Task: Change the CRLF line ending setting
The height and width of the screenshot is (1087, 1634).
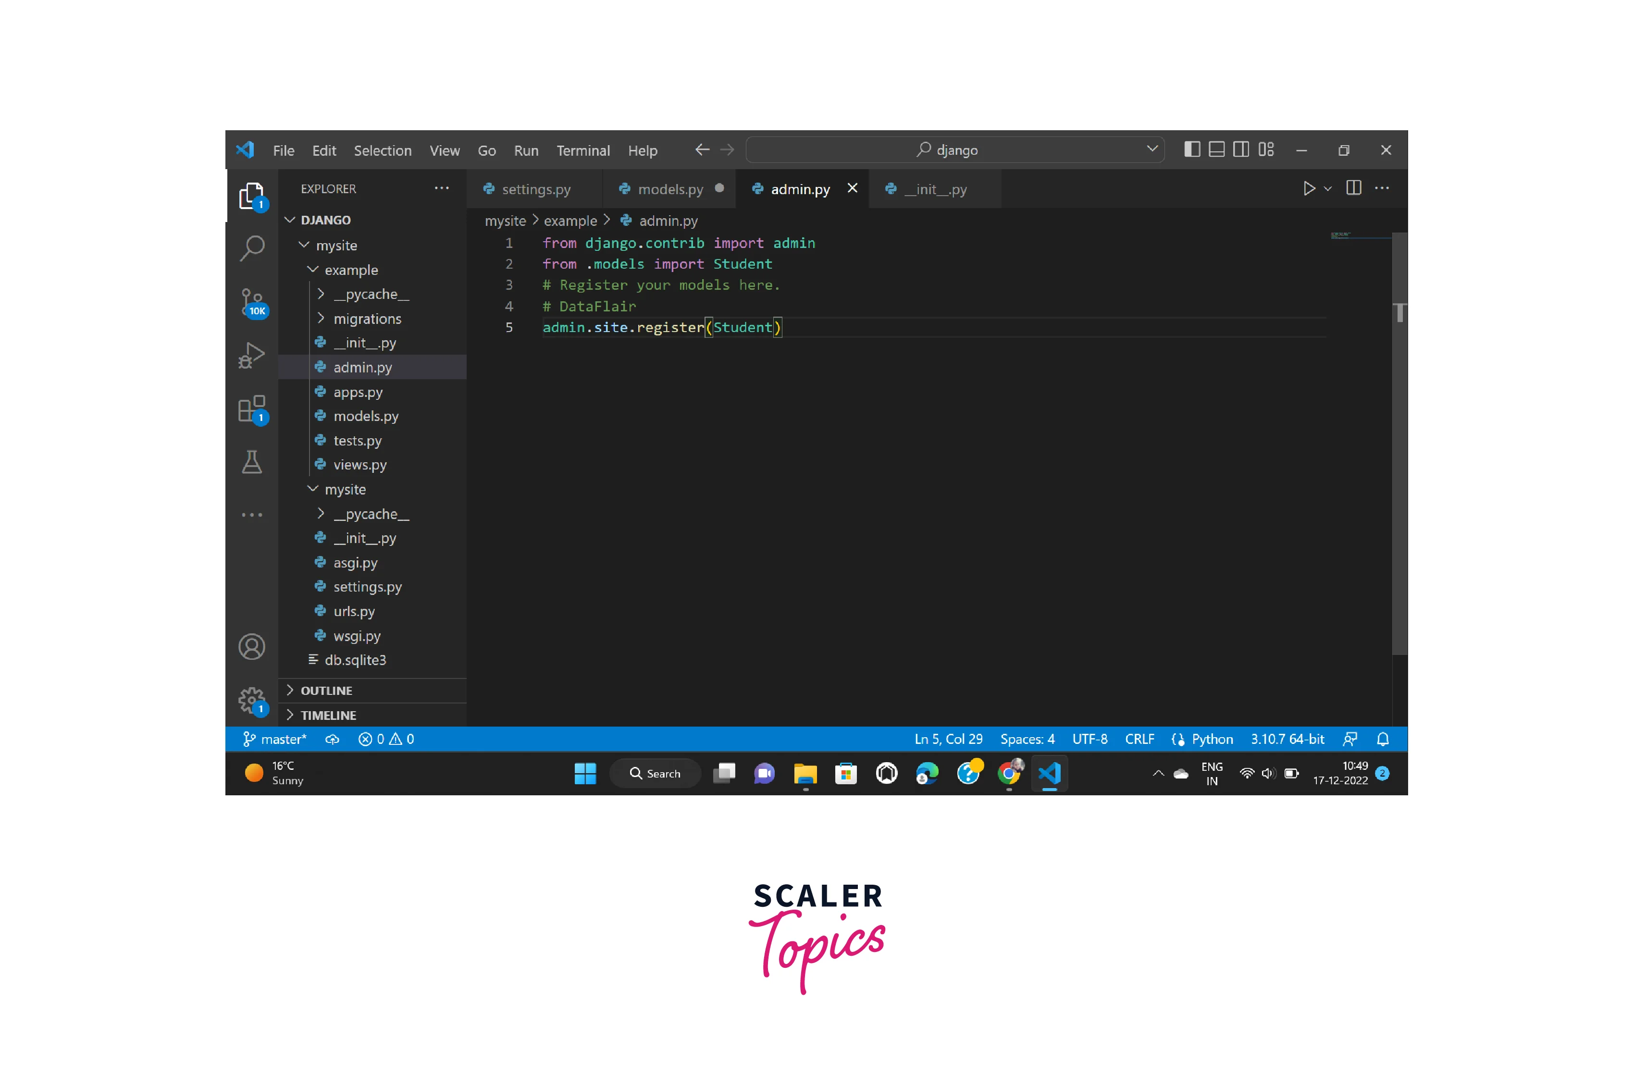Action: [1139, 739]
